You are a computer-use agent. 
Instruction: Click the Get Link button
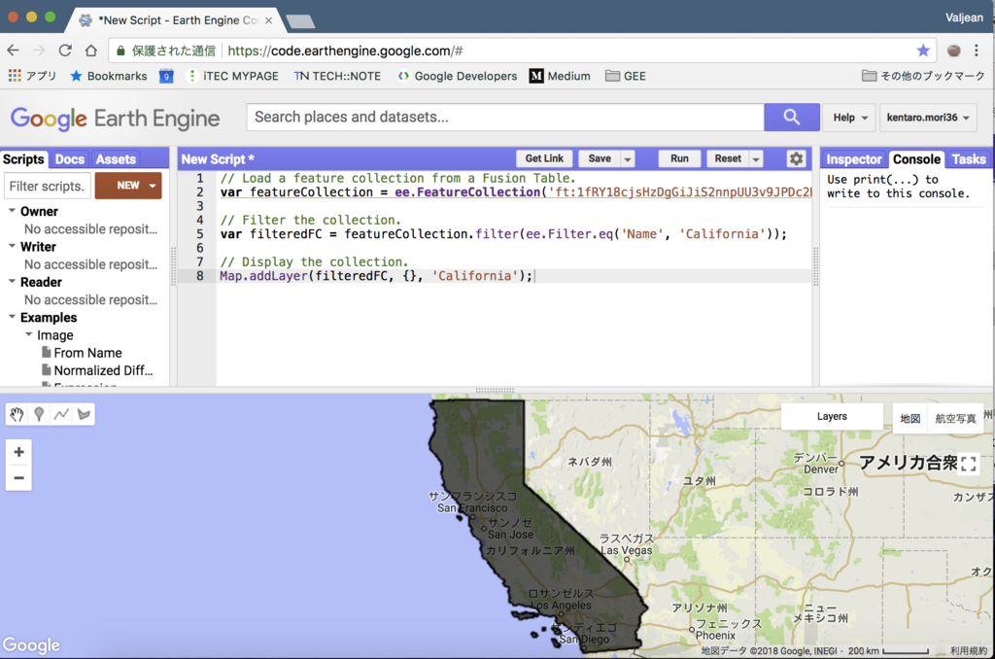pyautogui.click(x=544, y=158)
